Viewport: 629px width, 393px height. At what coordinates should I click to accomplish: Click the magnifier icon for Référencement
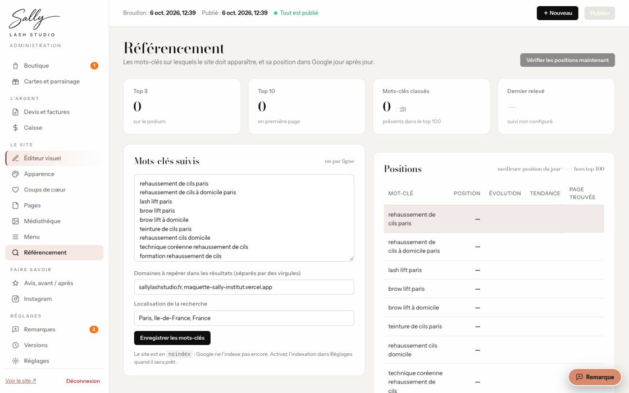pos(15,253)
